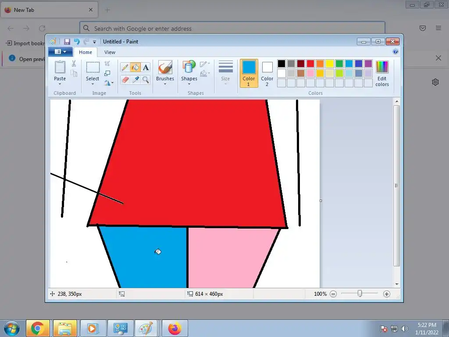449x337 pixels.
Task: Pick the pink rose color swatch
Action: coord(310,73)
